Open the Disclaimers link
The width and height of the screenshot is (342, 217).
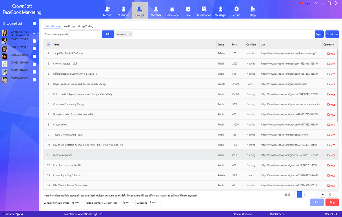pyautogui.click(x=277, y=214)
